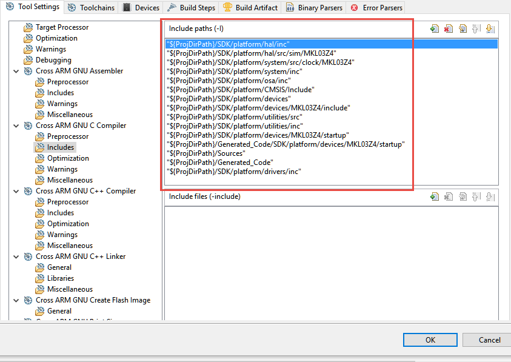Select path SDK/platform/system/src/clock/MKL03Z4
511x362 pixels.
[332, 62]
